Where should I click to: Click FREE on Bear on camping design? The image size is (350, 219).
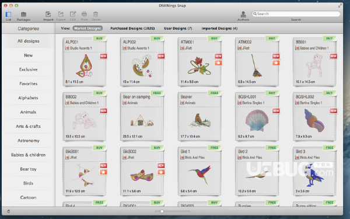[157, 93]
